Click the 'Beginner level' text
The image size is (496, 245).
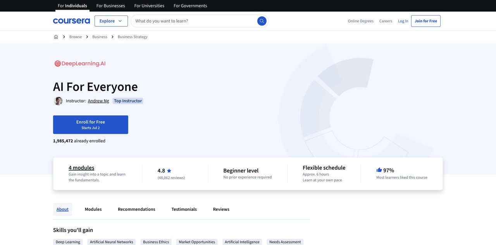[x=241, y=171]
